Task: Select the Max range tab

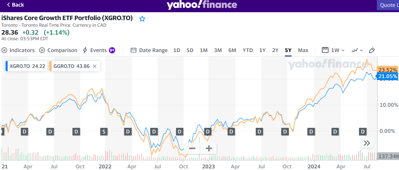Action: [x=303, y=50]
